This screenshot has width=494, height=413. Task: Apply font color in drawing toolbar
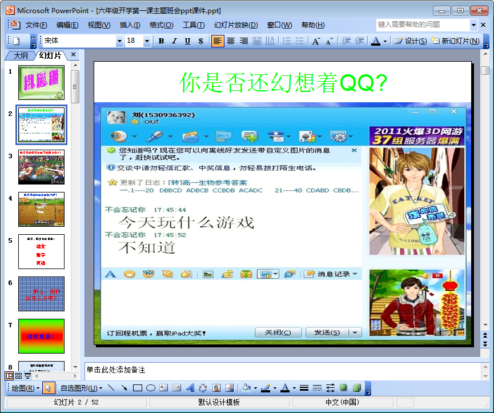285,388
